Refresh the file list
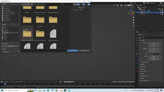Image resolution: width=164 pixels, height=92 pixels. (29, 5)
